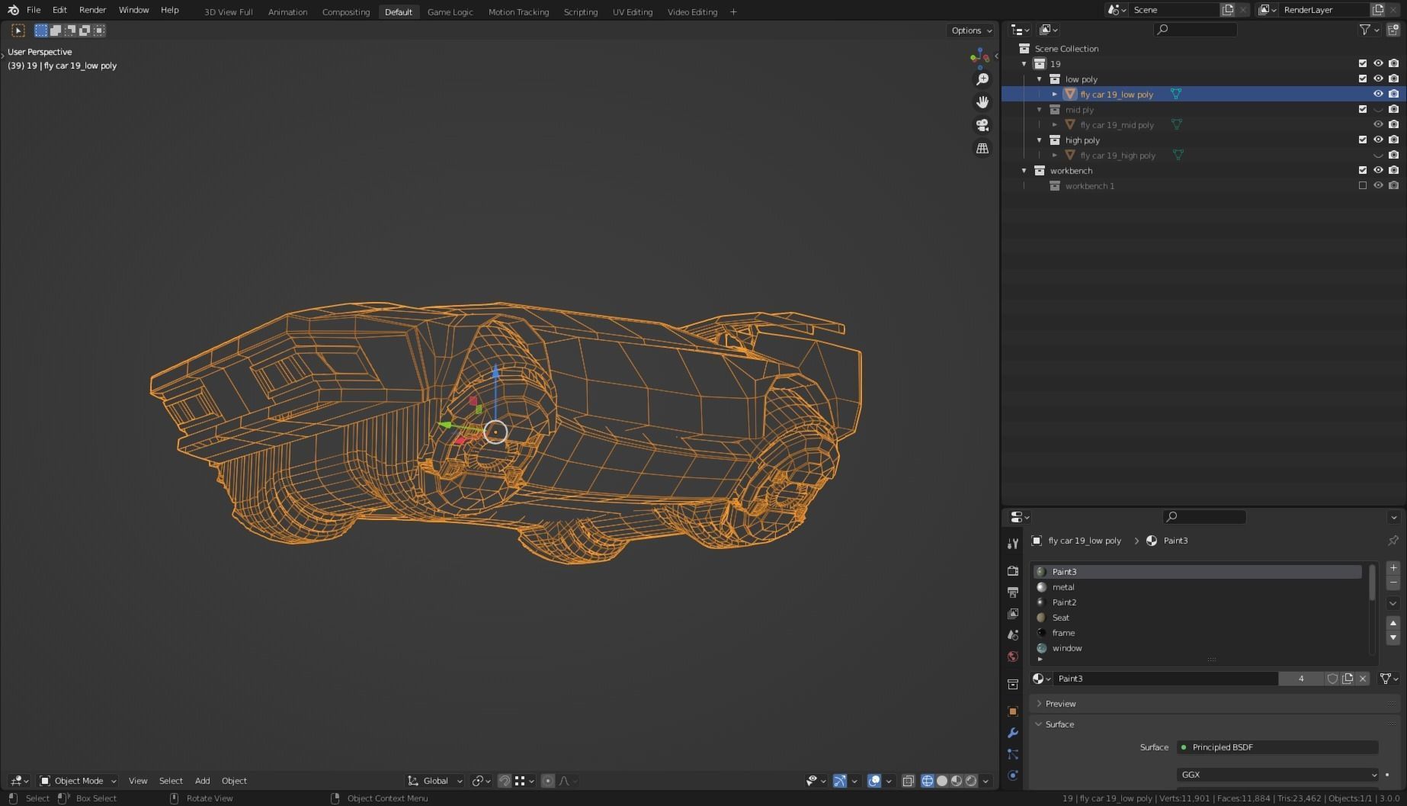Uncheck the mid poly collection checkbox
Viewport: 1407px width, 806px height.
[1363, 110]
